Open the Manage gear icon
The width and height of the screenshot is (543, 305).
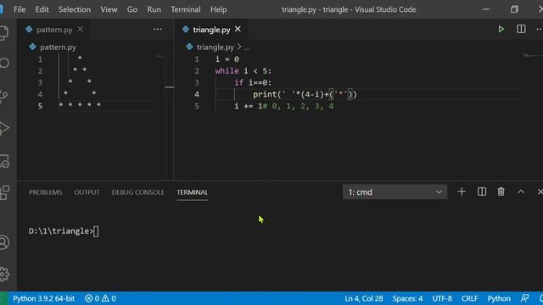(4, 274)
